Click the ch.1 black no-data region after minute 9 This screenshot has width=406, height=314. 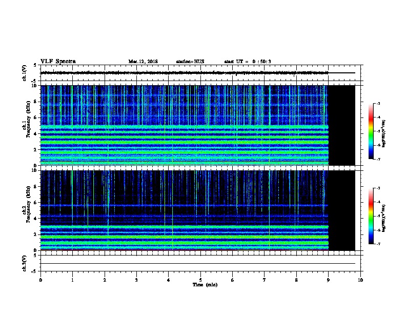click(342, 125)
